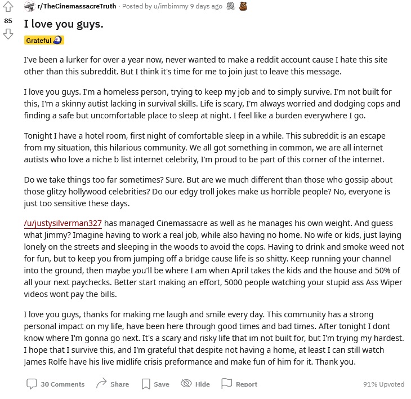Click the speech bubble comments icon
The image size is (411, 399).
pos(32,384)
